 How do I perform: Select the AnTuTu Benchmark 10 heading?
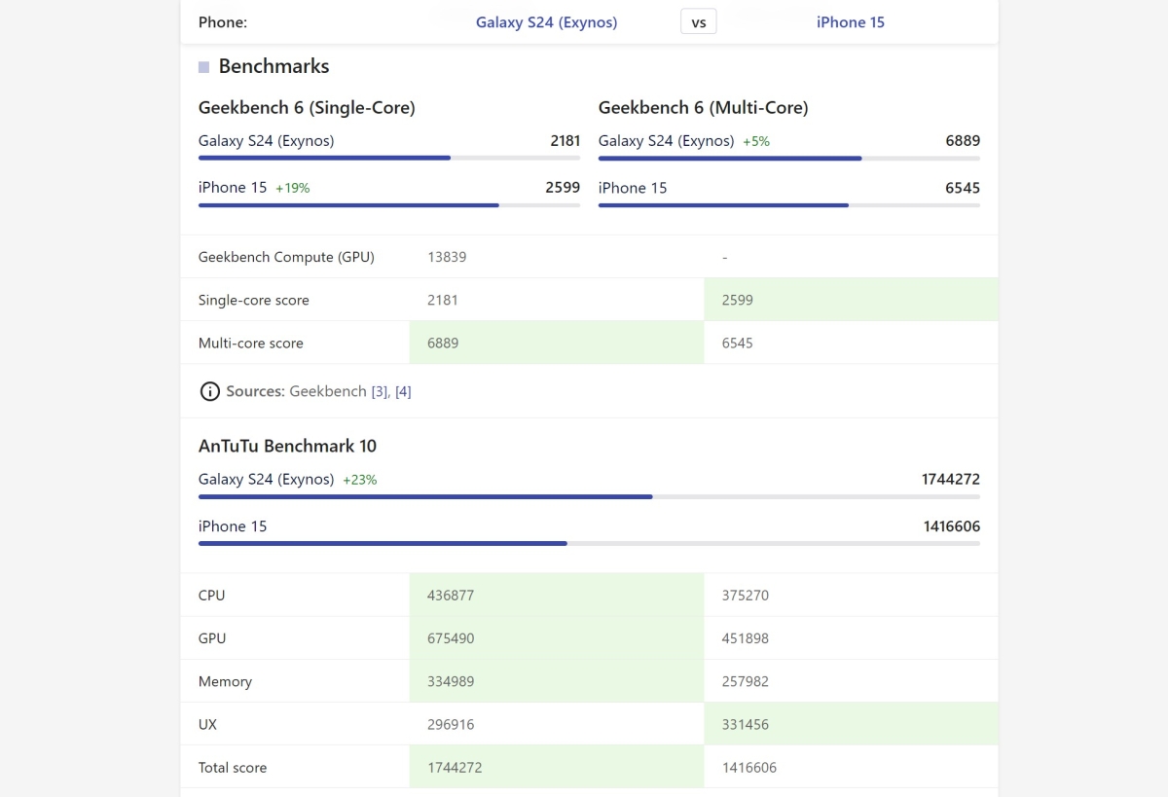point(287,446)
